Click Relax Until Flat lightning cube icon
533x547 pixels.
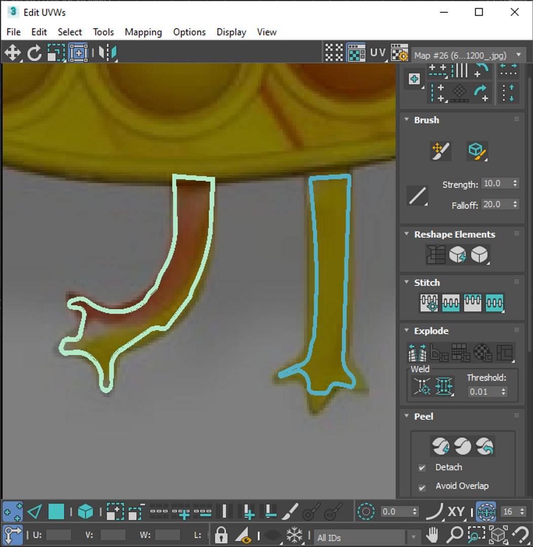pyautogui.click(x=458, y=255)
